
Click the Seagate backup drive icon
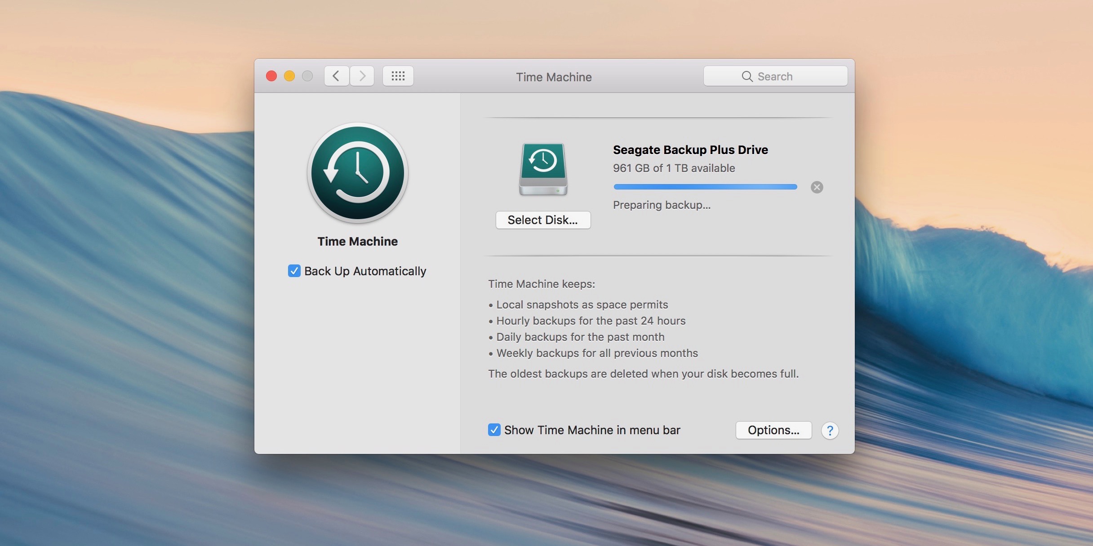tap(543, 169)
